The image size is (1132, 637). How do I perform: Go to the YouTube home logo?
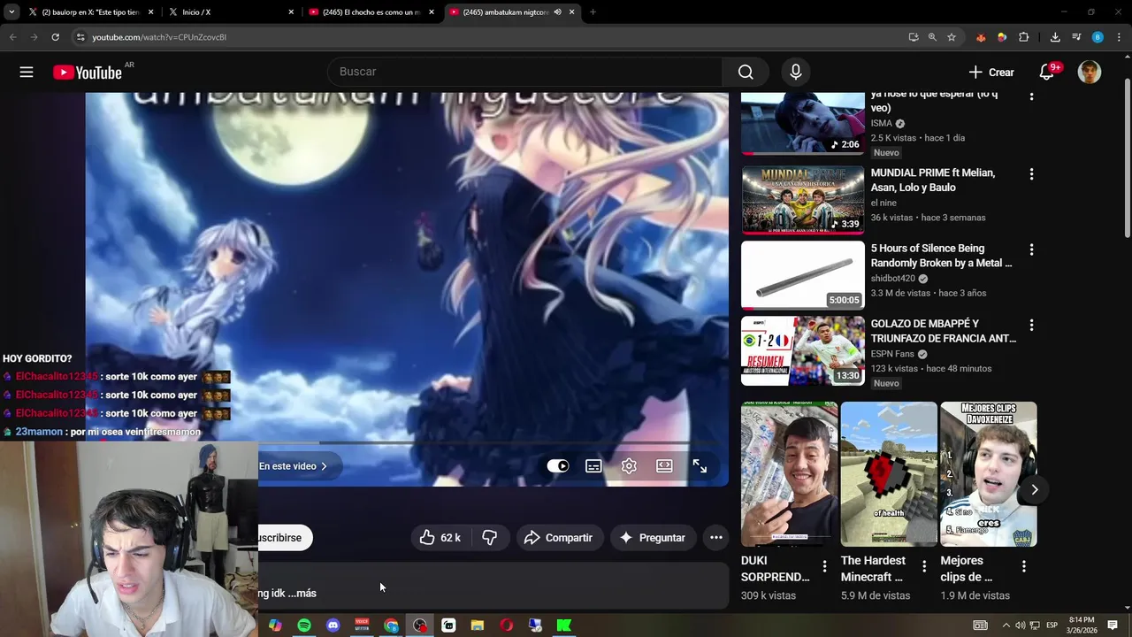[x=88, y=73]
